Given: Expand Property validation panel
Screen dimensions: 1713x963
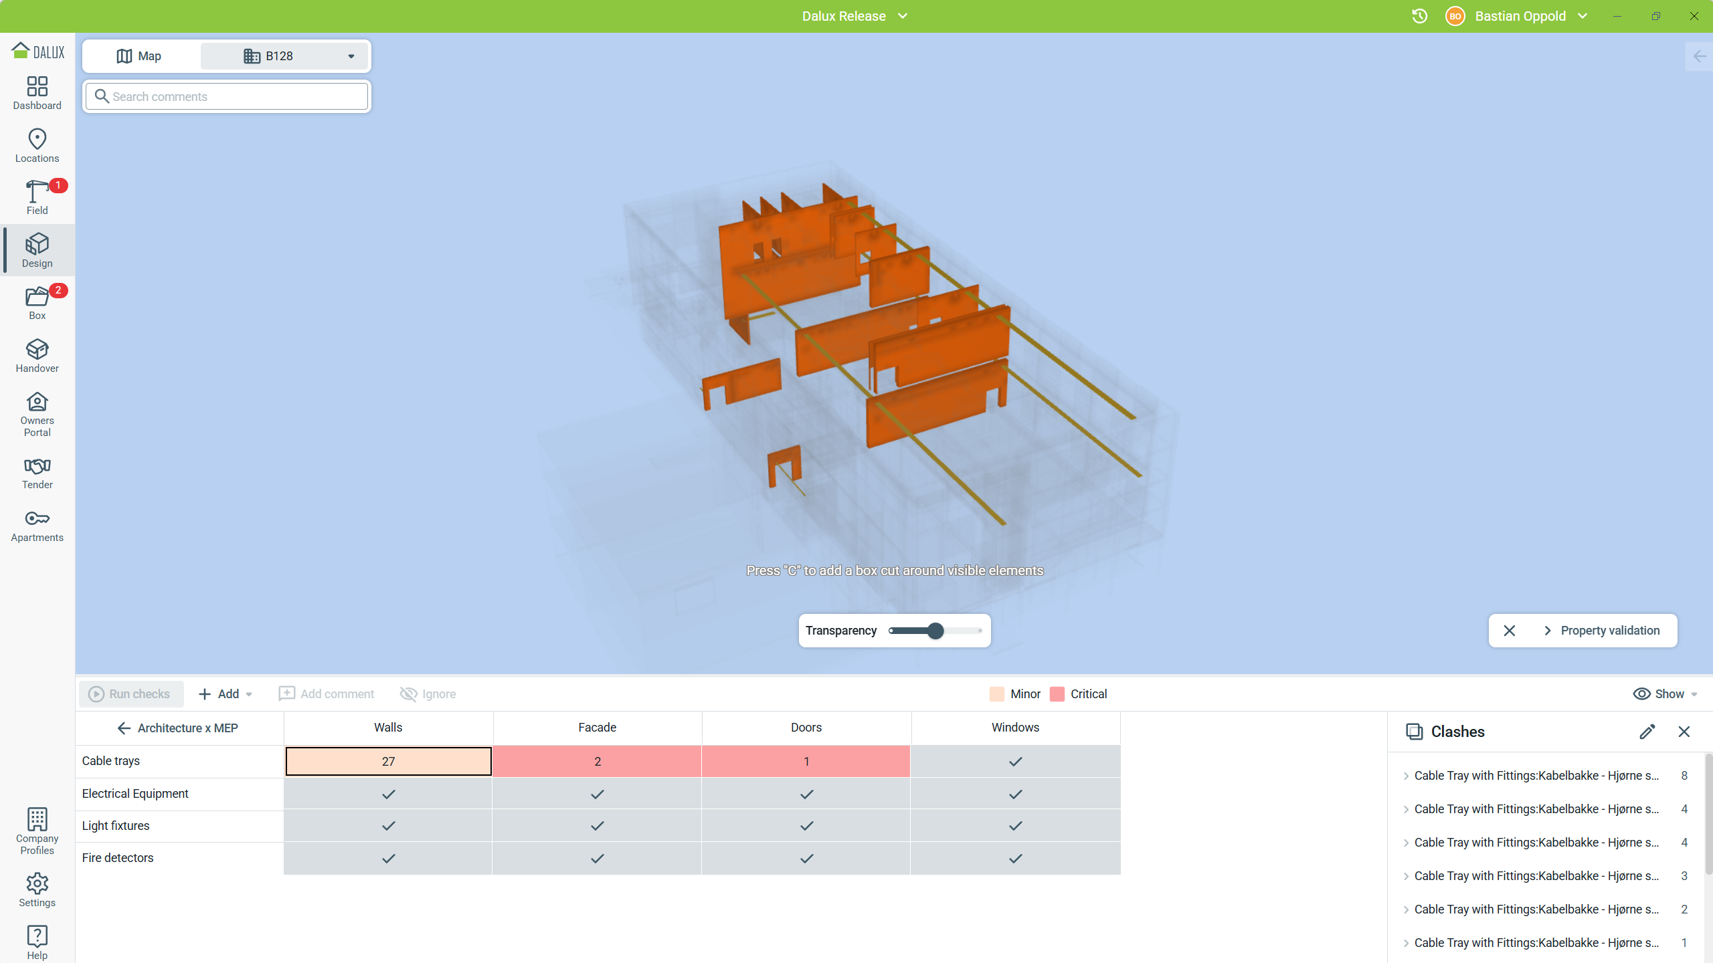Looking at the screenshot, I should [x=1602, y=631].
